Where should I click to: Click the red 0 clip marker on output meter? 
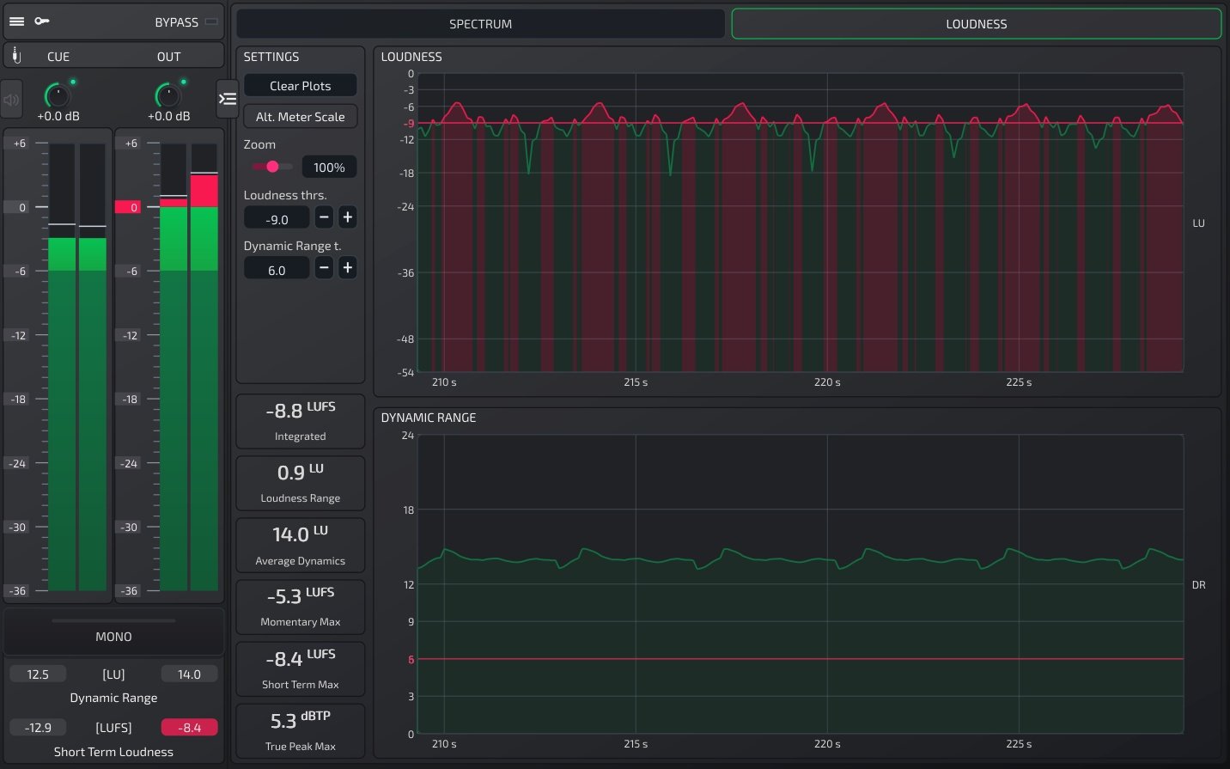128,207
